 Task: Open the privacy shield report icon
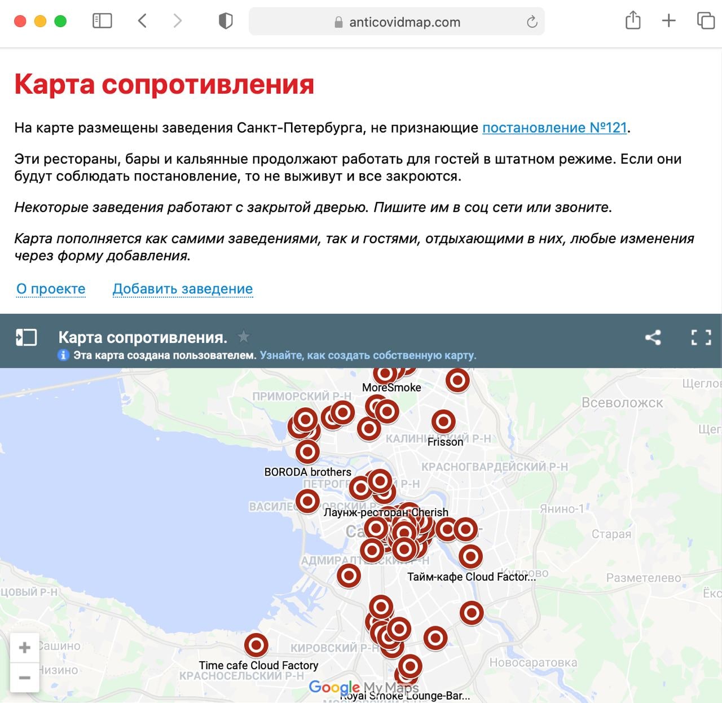pos(226,21)
